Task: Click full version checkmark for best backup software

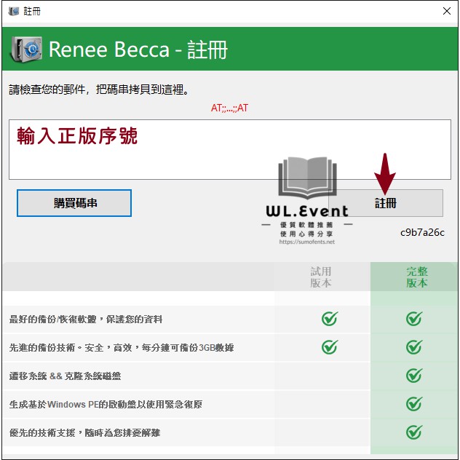Action: pyautogui.click(x=414, y=319)
